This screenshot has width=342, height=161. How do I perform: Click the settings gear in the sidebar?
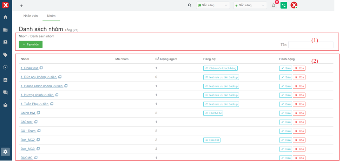(x=5, y=152)
